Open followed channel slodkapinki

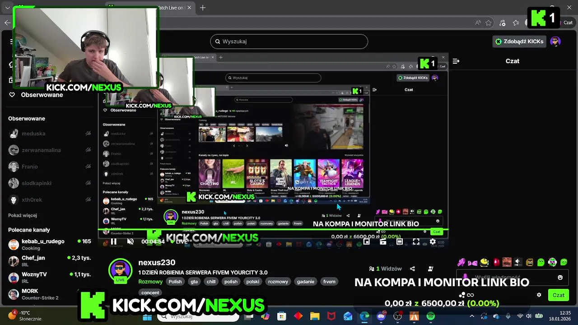pos(50,183)
